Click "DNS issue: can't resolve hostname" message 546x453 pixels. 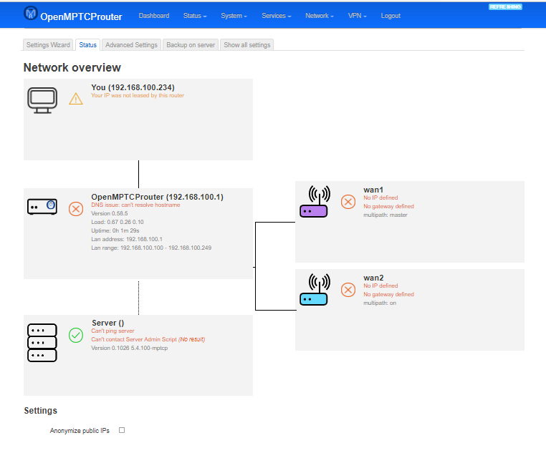pyautogui.click(x=135, y=205)
